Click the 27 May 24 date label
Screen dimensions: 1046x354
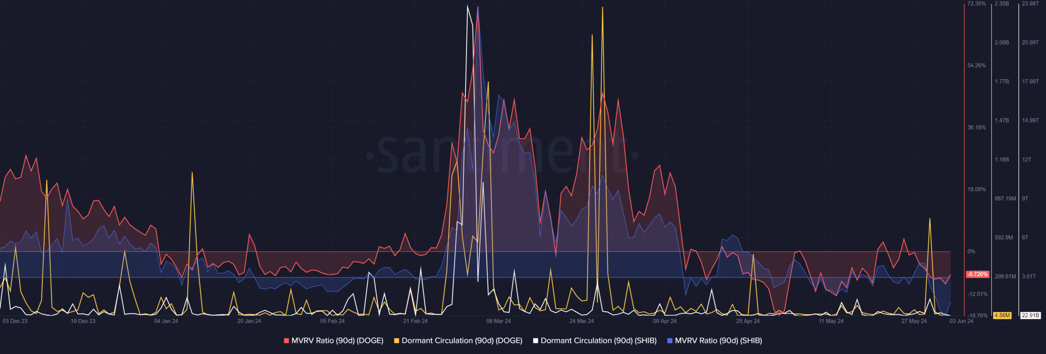pos(914,321)
